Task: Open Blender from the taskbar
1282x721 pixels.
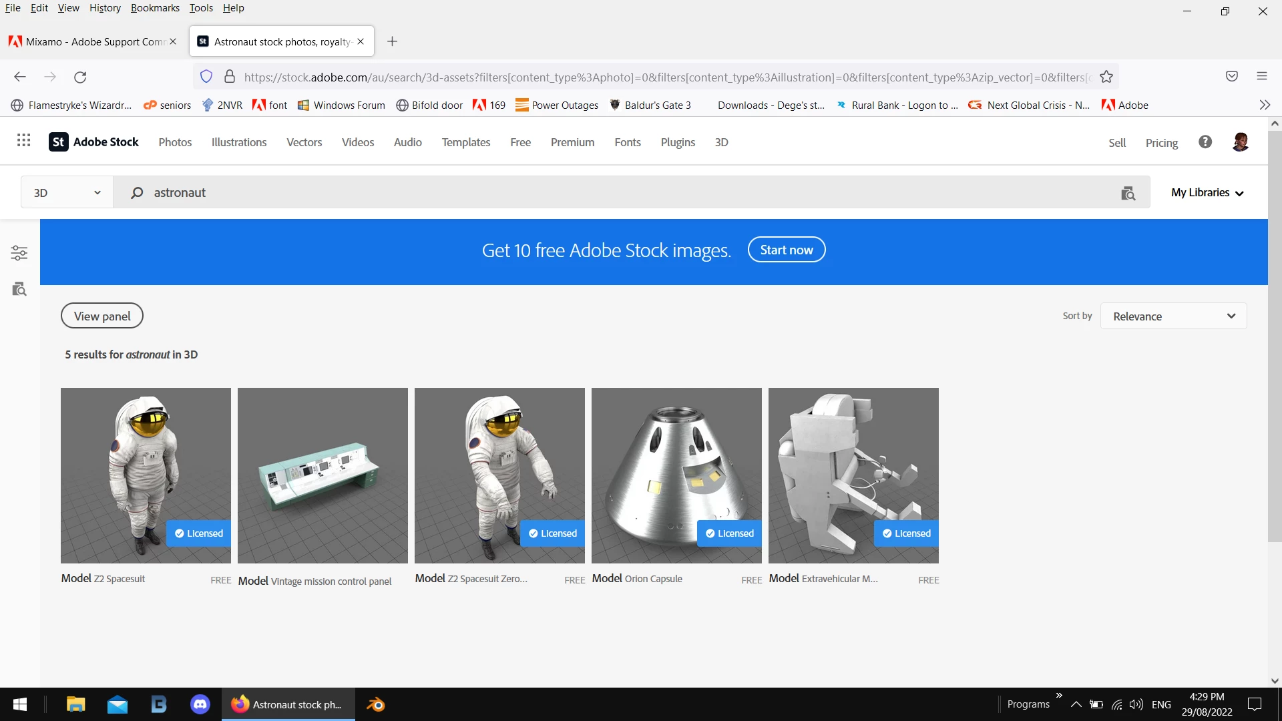Action: [375, 704]
